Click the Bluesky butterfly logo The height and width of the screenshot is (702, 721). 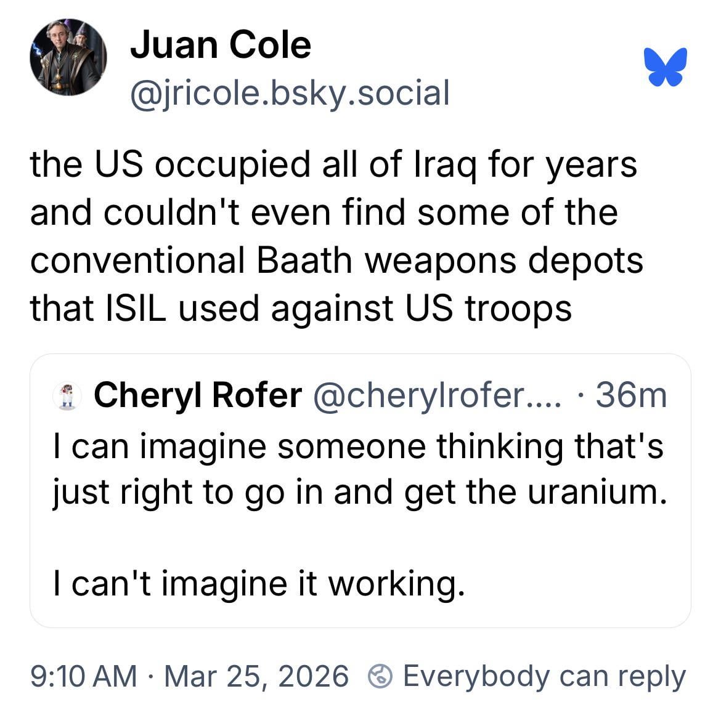[x=666, y=65]
